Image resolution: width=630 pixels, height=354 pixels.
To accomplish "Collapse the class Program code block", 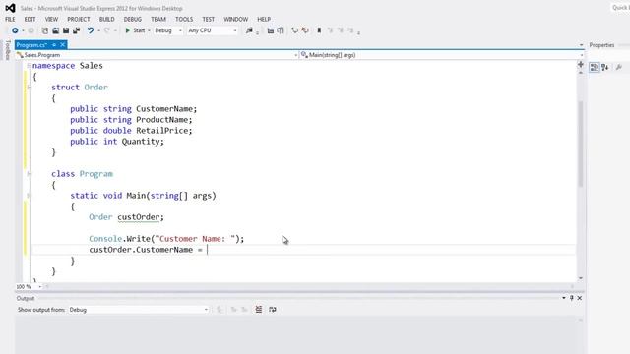I will [30, 174].
